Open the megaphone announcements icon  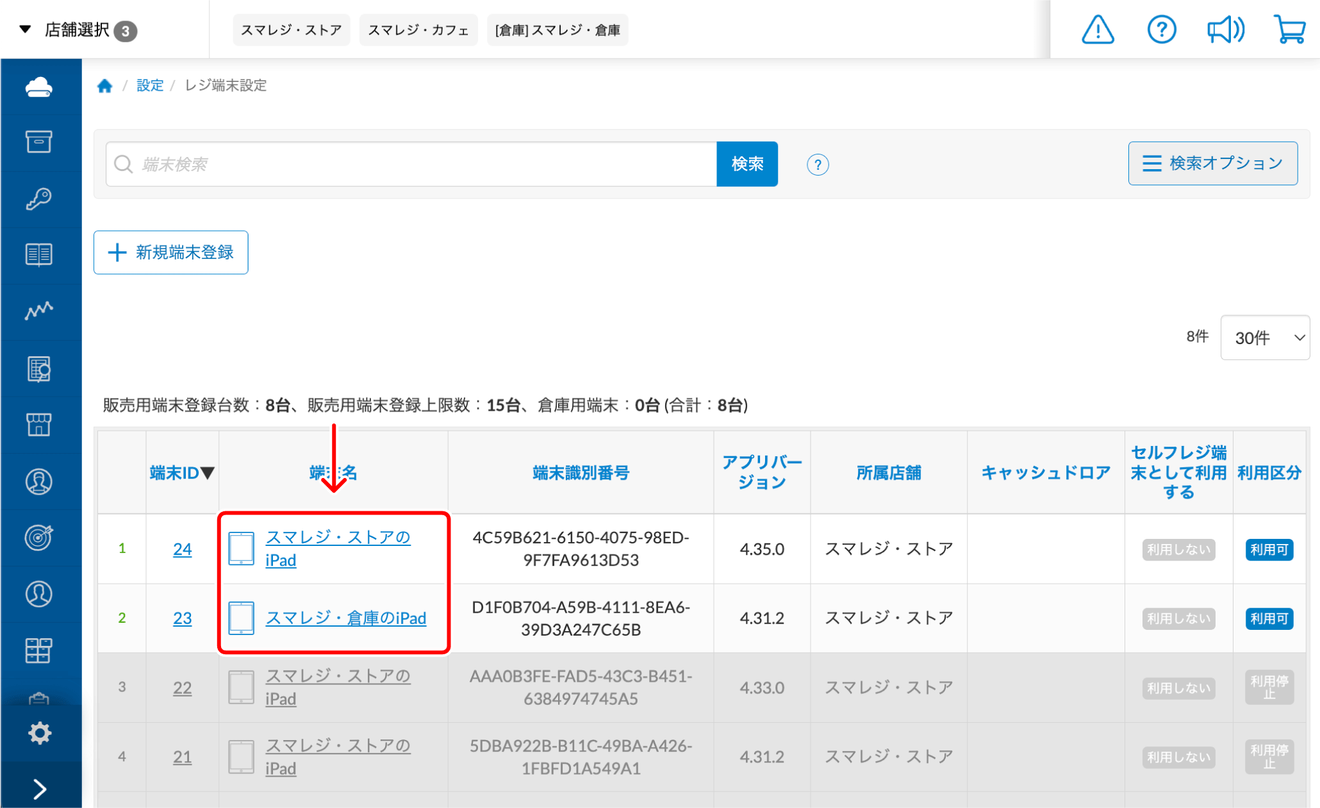[x=1225, y=29]
